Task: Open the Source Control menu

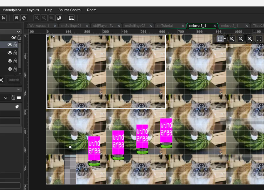Action: [70, 10]
